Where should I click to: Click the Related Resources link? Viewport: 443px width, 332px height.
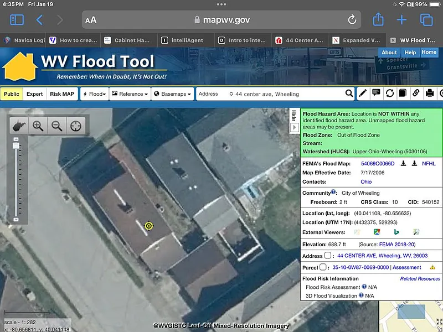tap(420, 279)
